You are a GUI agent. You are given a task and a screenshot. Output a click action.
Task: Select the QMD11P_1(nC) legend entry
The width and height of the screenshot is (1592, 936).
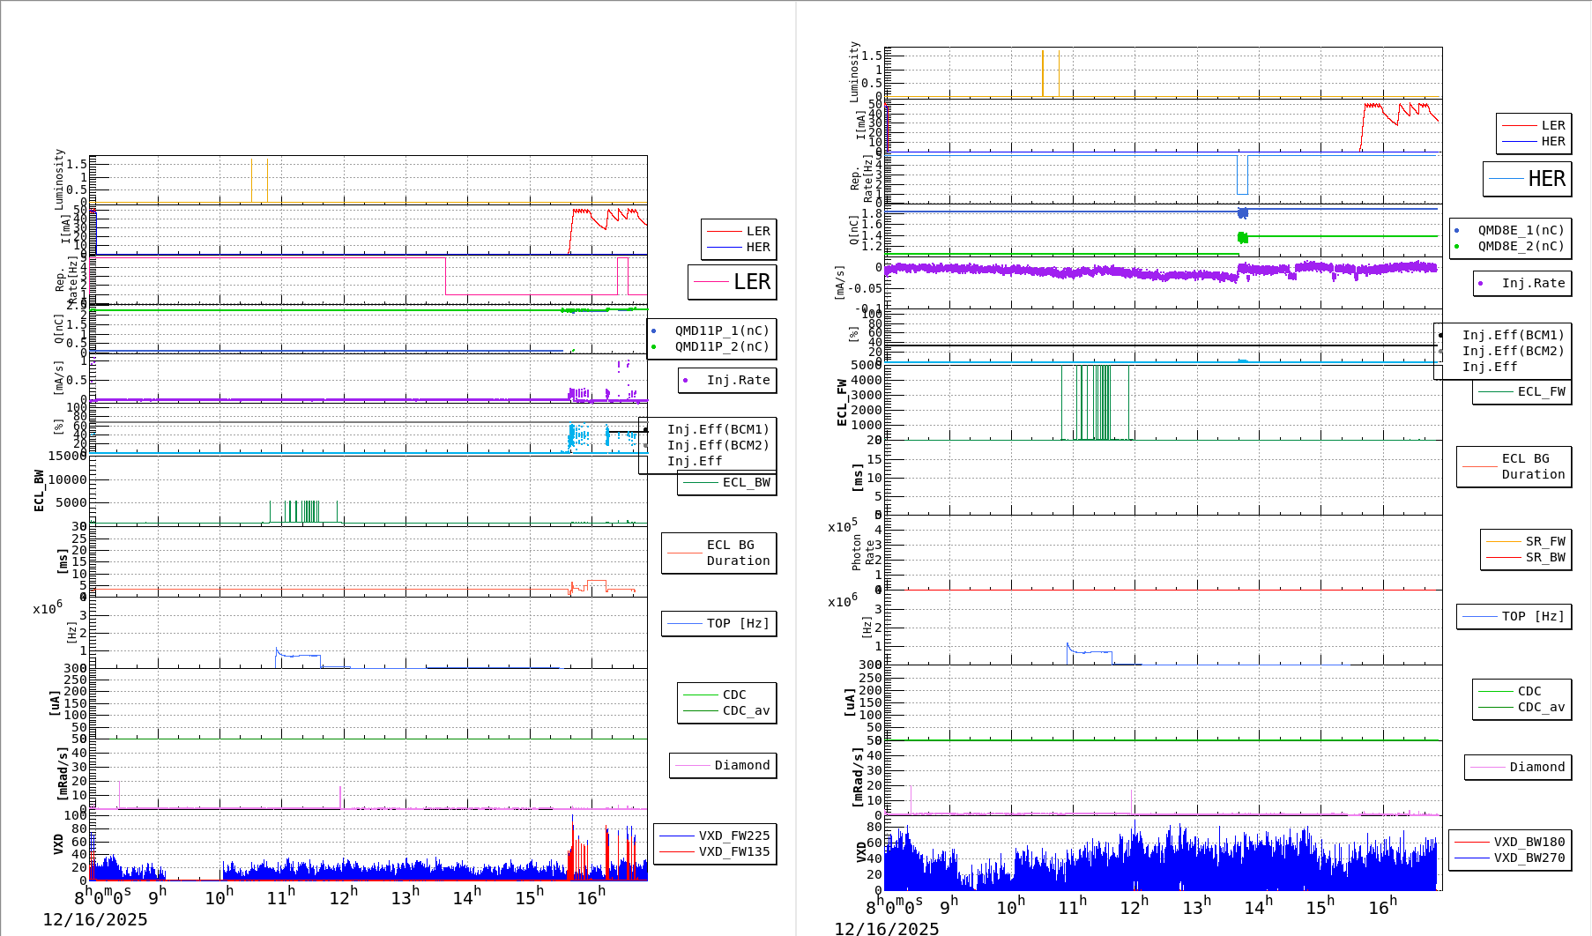point(721,331)
